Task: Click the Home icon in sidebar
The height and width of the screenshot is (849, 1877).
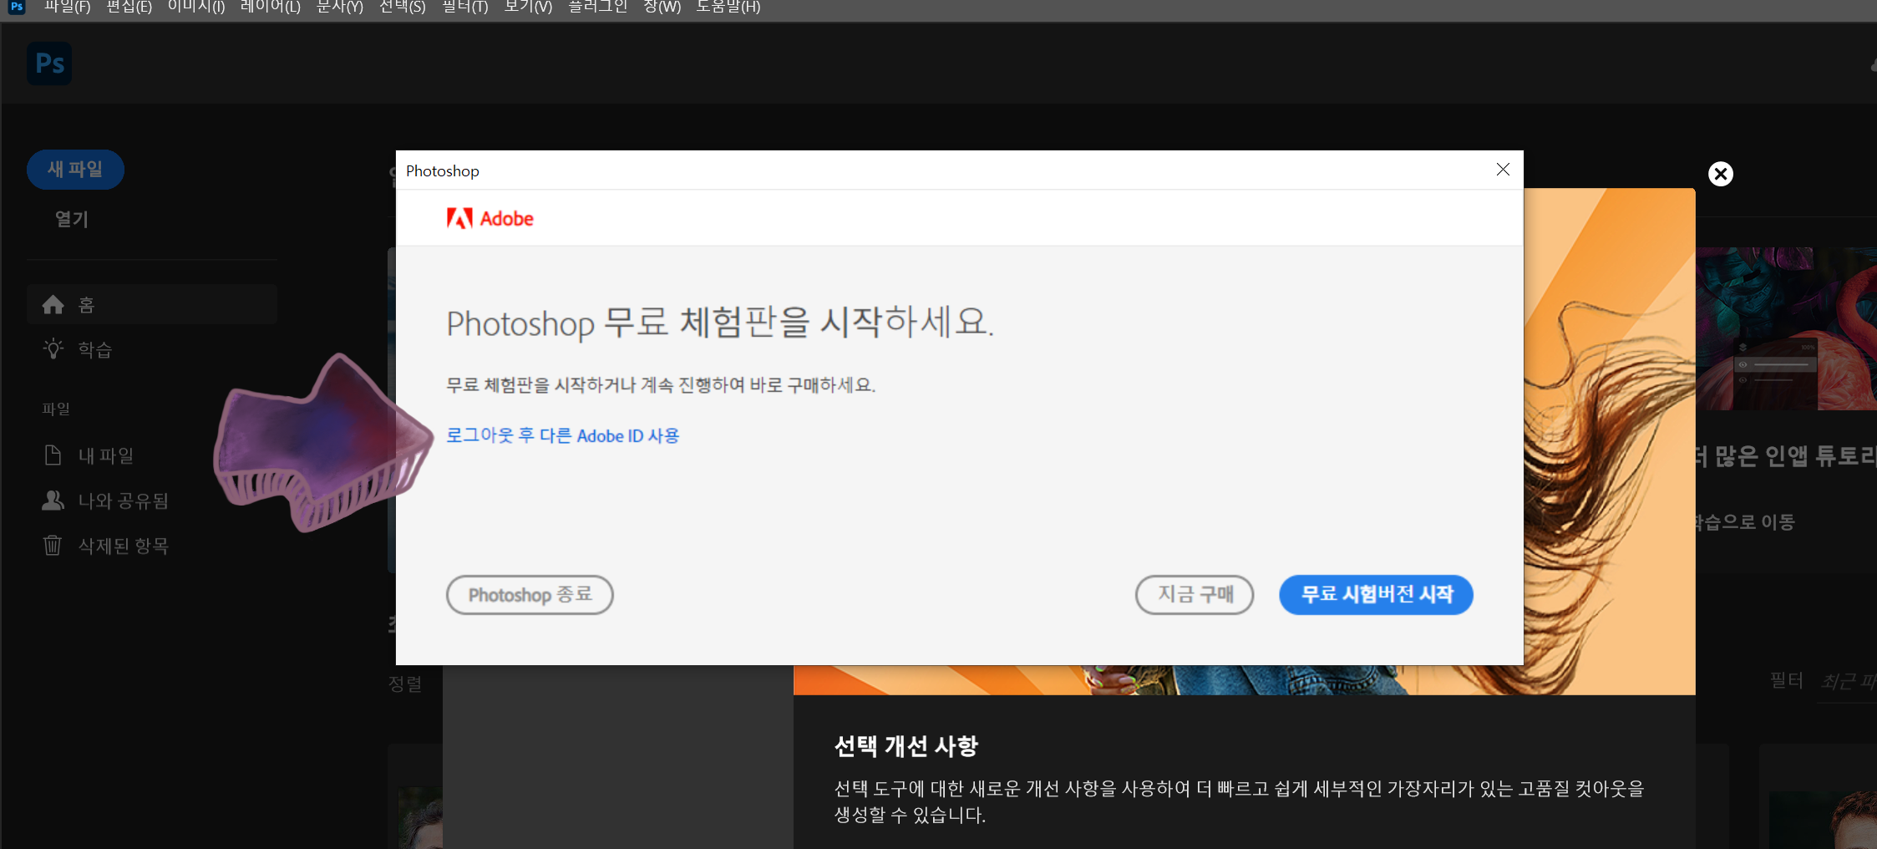Action: [53, 305]
